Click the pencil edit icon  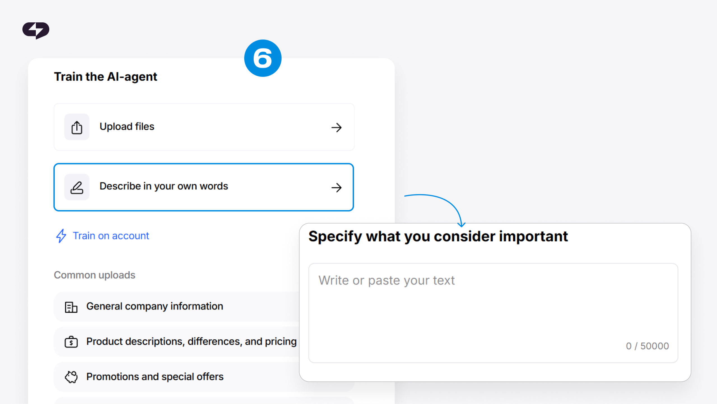coord(77,187)
